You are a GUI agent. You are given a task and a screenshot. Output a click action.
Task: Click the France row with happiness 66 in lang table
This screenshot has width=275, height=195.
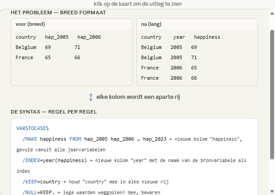click(x=169, y=78)
